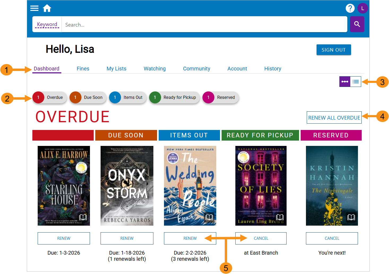Open book preview icon on The Nightingale
This screenshot has width=389, height=274.
pos(351,217)
